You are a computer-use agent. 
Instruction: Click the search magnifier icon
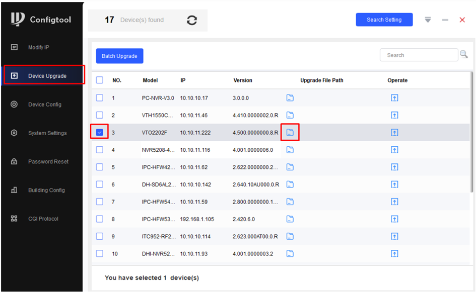coord(464,55)
